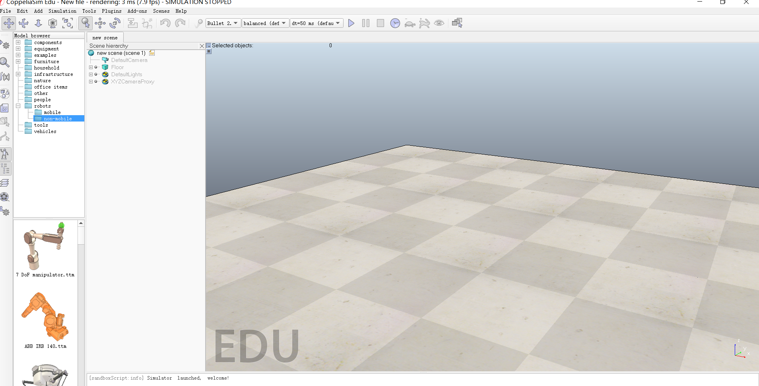Click the undo arrow in toolbar
Viewport: 759px width, 386px height.
point(165,23)
